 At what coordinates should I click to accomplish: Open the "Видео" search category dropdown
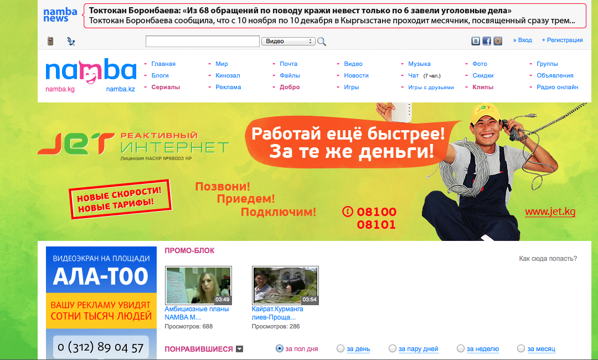(288, 42)
